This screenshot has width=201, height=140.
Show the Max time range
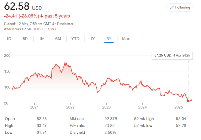pos(126,39)
